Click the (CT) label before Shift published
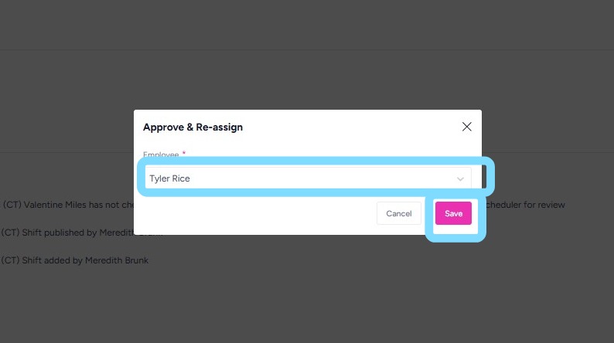The image size is (614, 343). pyautogui.click(x=10, y=233)
